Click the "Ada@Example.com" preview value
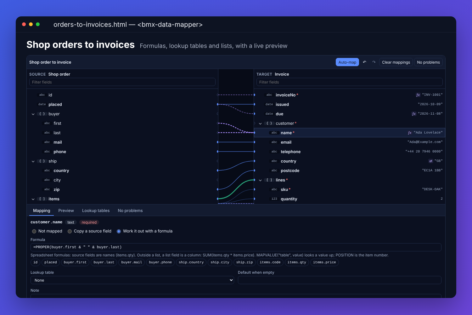472x315 pixels. pyautogui.click(x=425, y=142)
